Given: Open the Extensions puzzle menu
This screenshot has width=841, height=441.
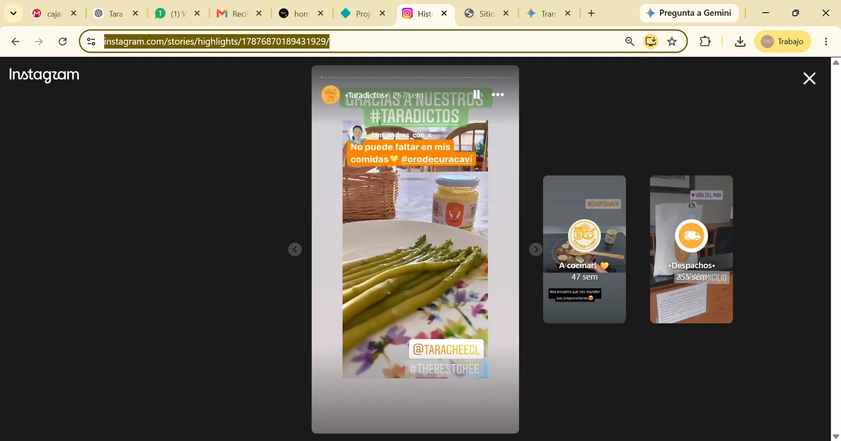Looking at the screenshot, I should click(705, 41).
